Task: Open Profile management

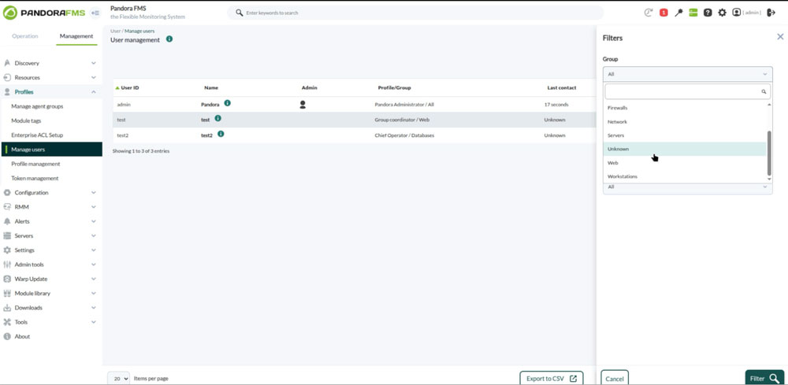Action: [35, 164]
